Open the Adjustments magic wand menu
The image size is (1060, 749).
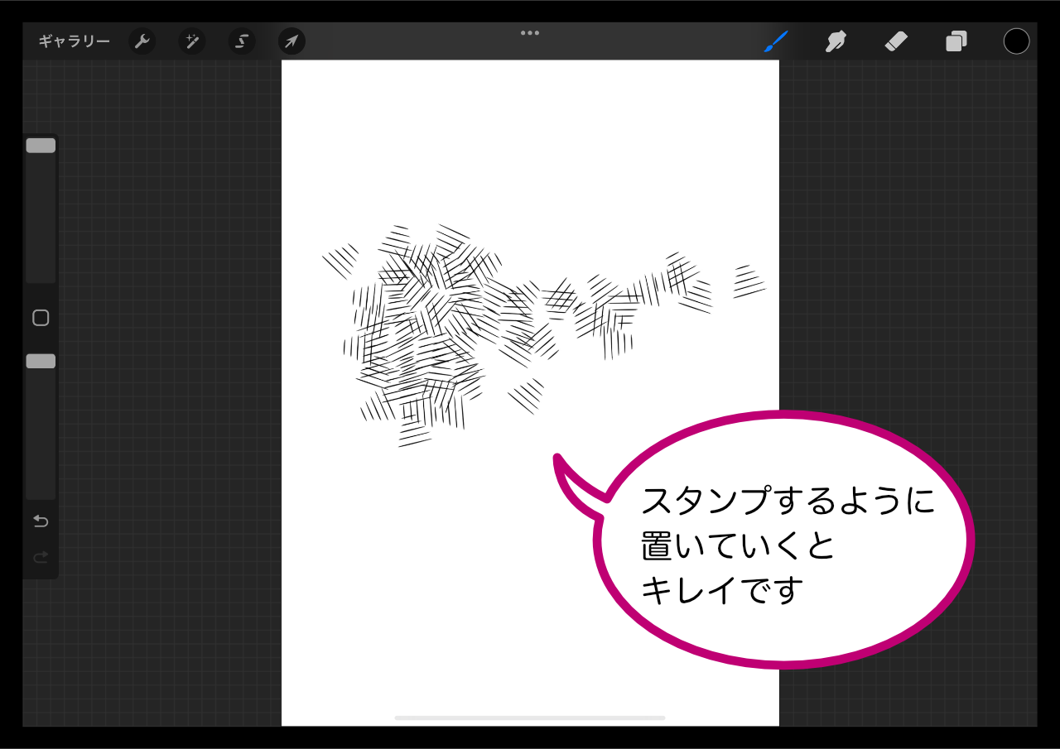[192, 41]
